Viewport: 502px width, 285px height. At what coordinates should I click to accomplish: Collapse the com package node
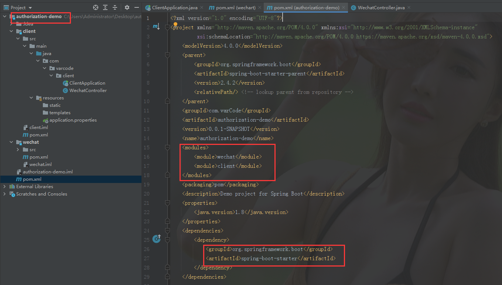click(x=38, y=61)
